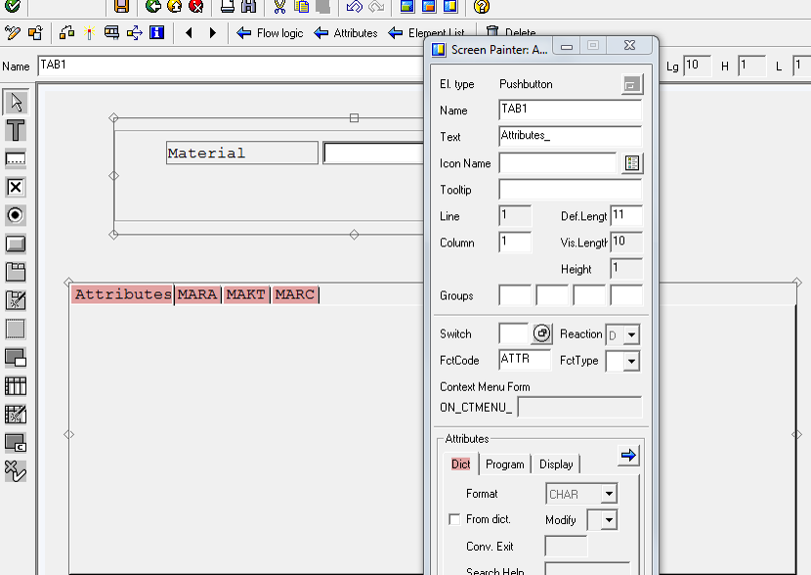Select the Text element tool
This screenshot has width=811, height=575.
(x=13, y=130)
